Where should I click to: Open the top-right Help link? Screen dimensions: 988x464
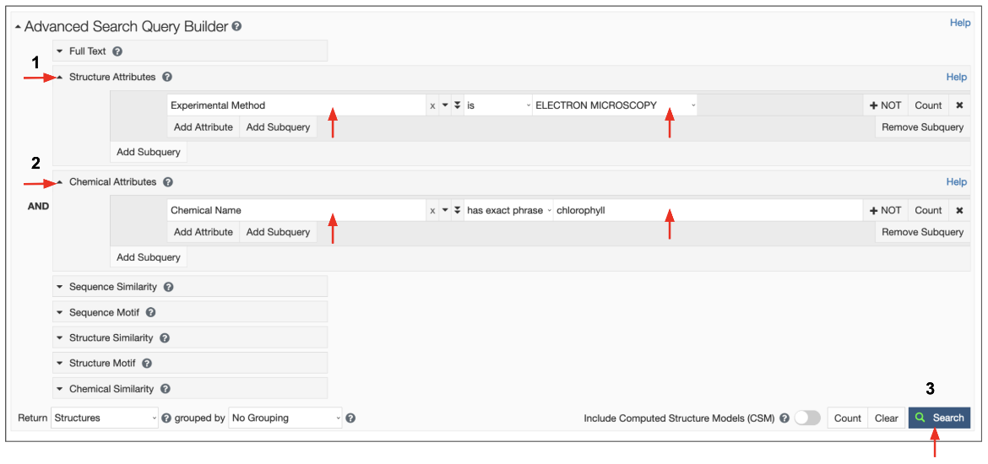point(960,23)
